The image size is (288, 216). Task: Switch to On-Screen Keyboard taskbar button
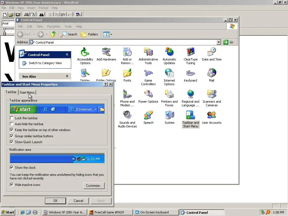(156, 212)
